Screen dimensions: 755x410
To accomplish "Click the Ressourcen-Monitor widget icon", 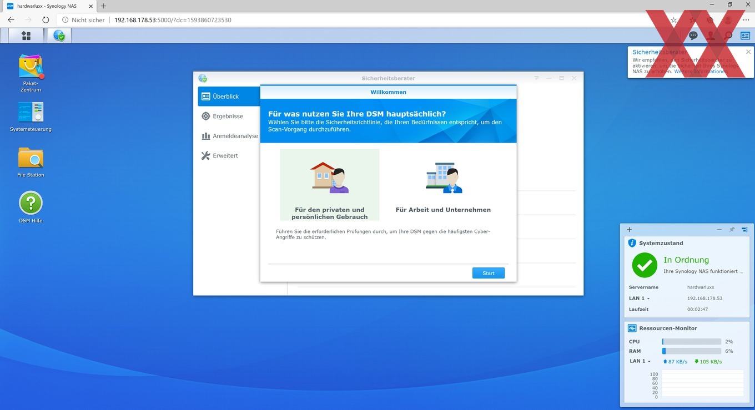I will tap(632, 328).
